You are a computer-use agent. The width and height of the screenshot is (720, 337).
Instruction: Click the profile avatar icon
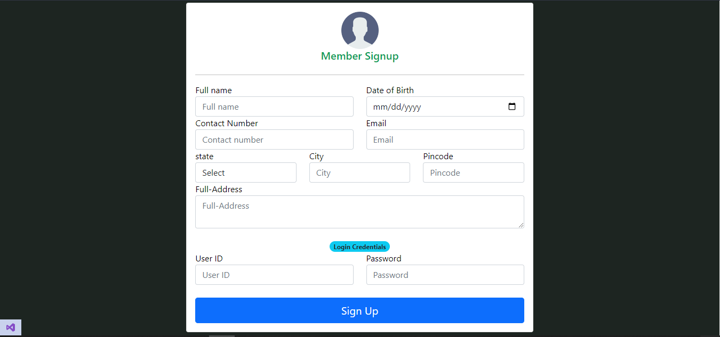tap(359, 30)
